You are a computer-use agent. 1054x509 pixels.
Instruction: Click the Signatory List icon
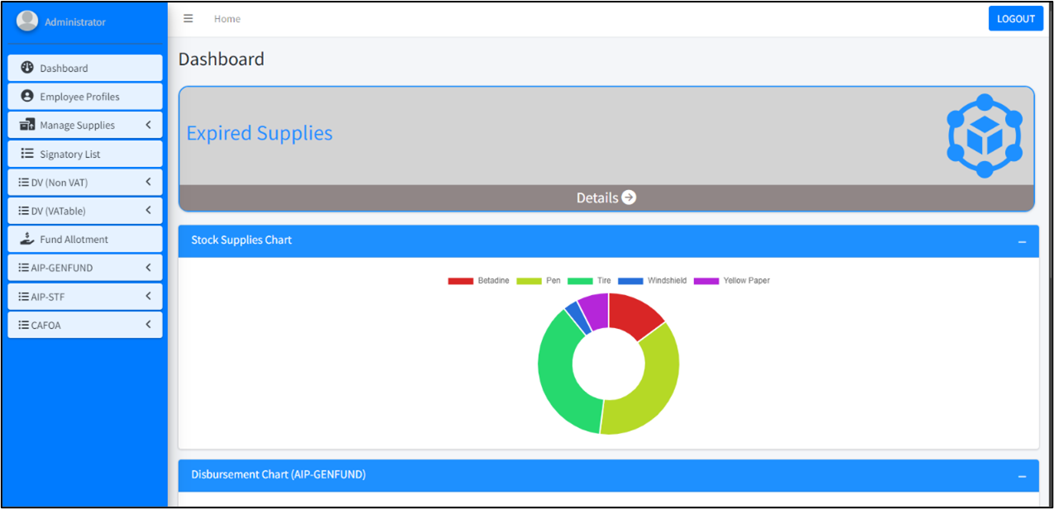coord(27,154)
